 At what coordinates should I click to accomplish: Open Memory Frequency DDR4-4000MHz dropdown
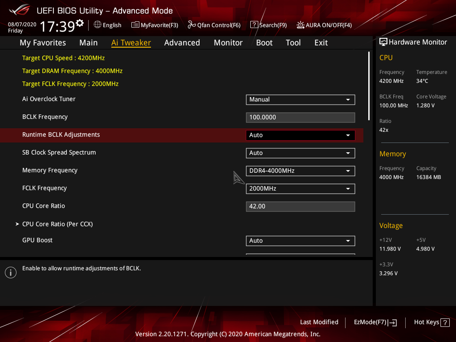click(x=301, y=171)
